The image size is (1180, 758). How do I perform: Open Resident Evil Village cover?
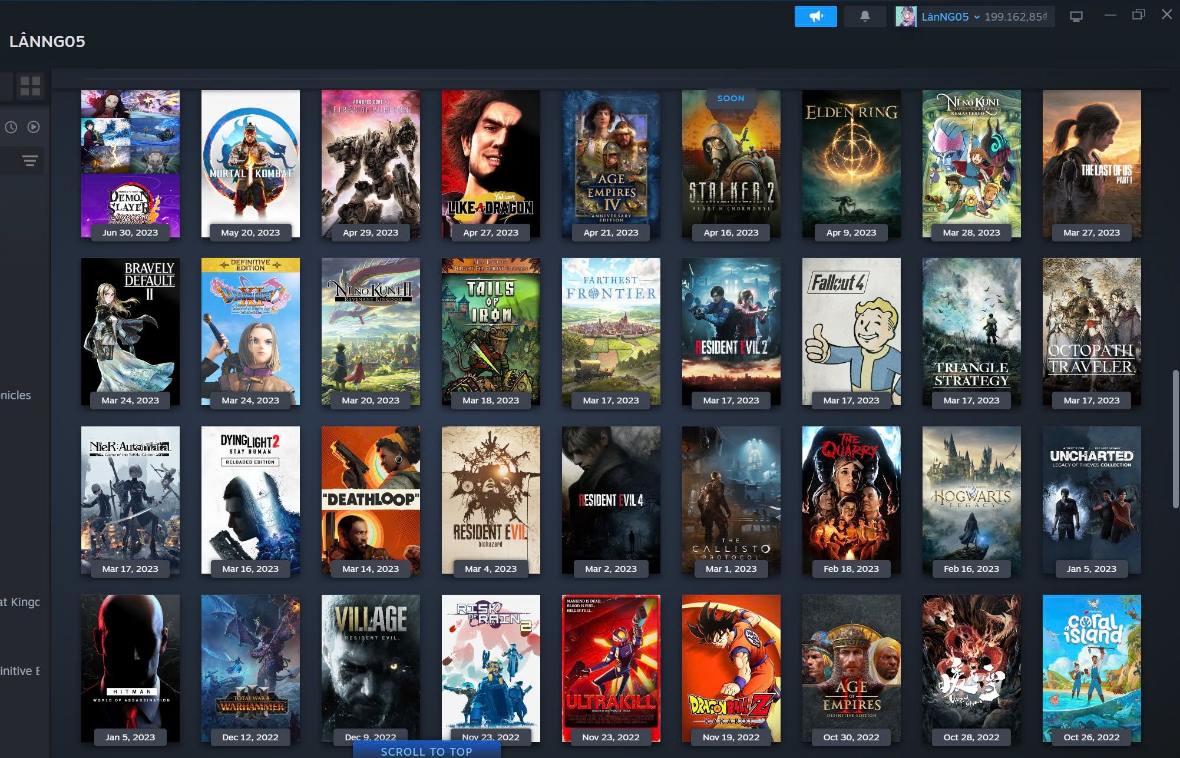(371, 668)
